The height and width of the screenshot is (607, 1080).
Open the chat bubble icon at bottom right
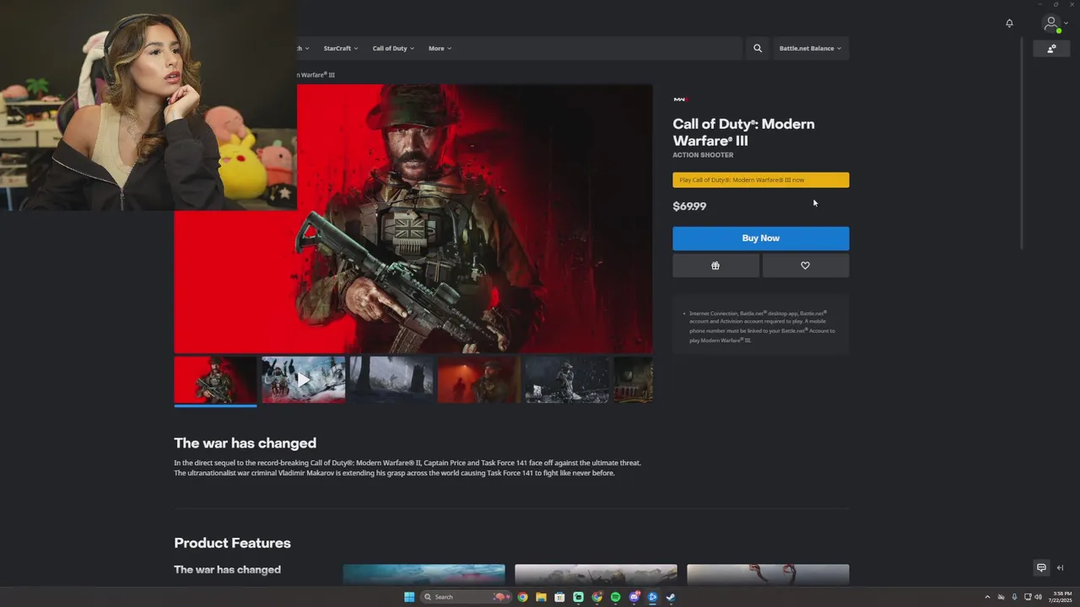(x=1041, y=567)
